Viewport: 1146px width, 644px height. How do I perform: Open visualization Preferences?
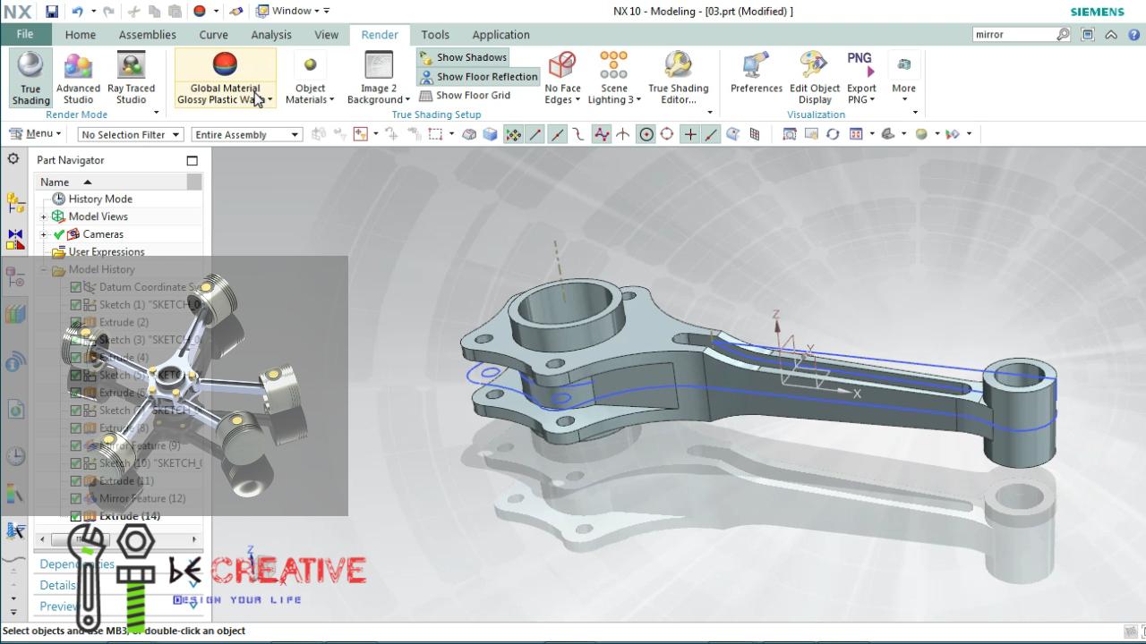tap(756, 68)
